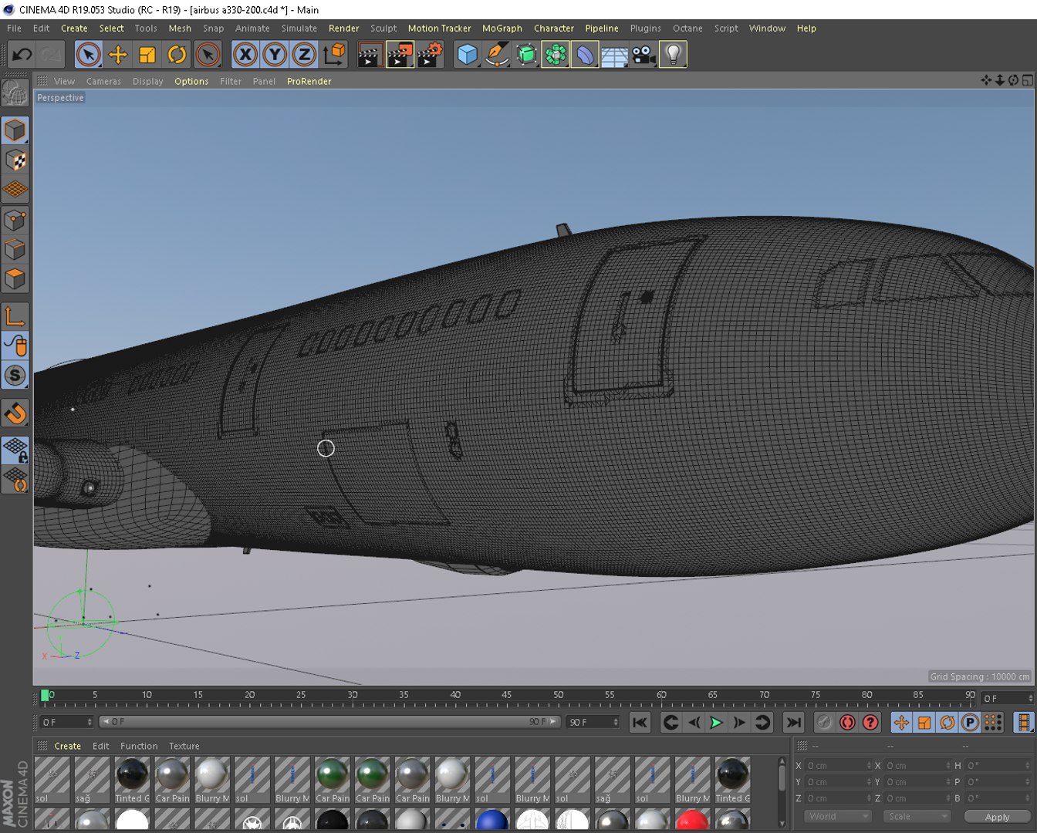Enable the Magnet Snap tool in sidebar
The image size is (1037, 833).
pyautogui.click(x=15, y=413)
